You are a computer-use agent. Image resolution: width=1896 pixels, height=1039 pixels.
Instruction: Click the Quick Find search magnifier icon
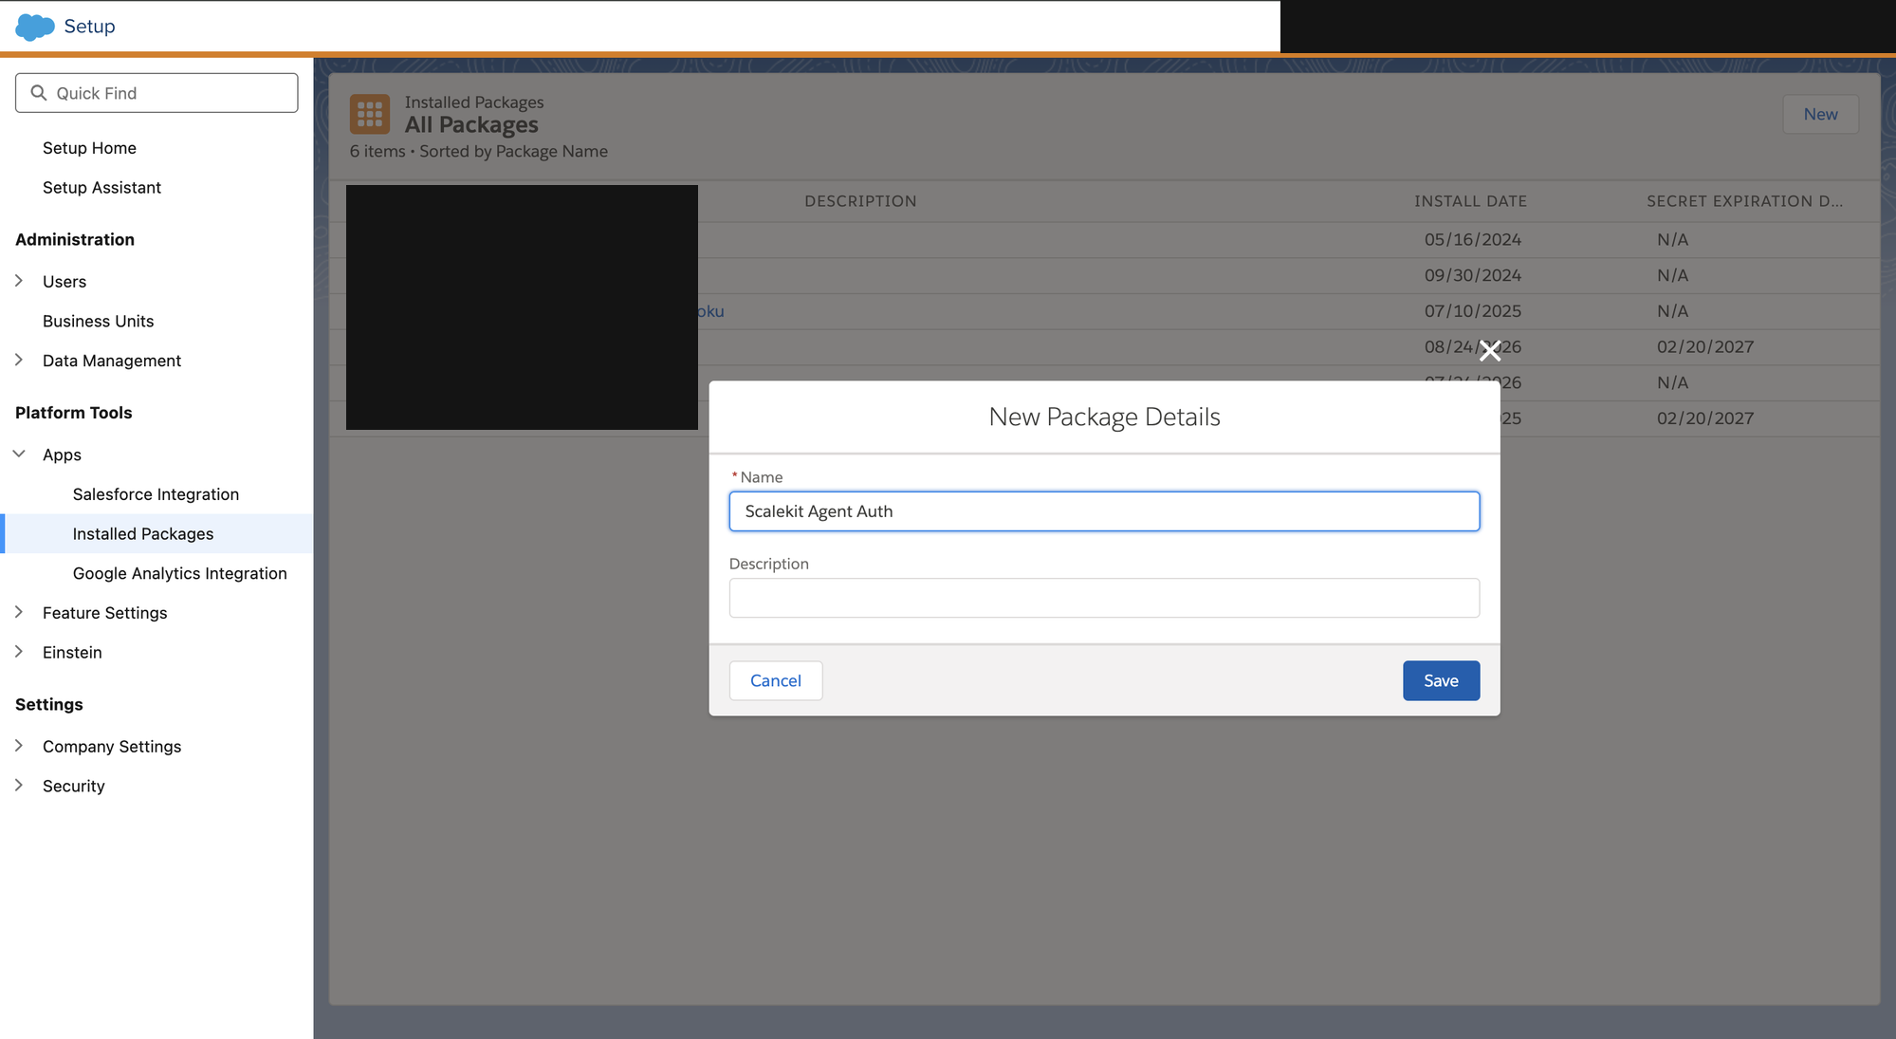[x=39, y=93]
